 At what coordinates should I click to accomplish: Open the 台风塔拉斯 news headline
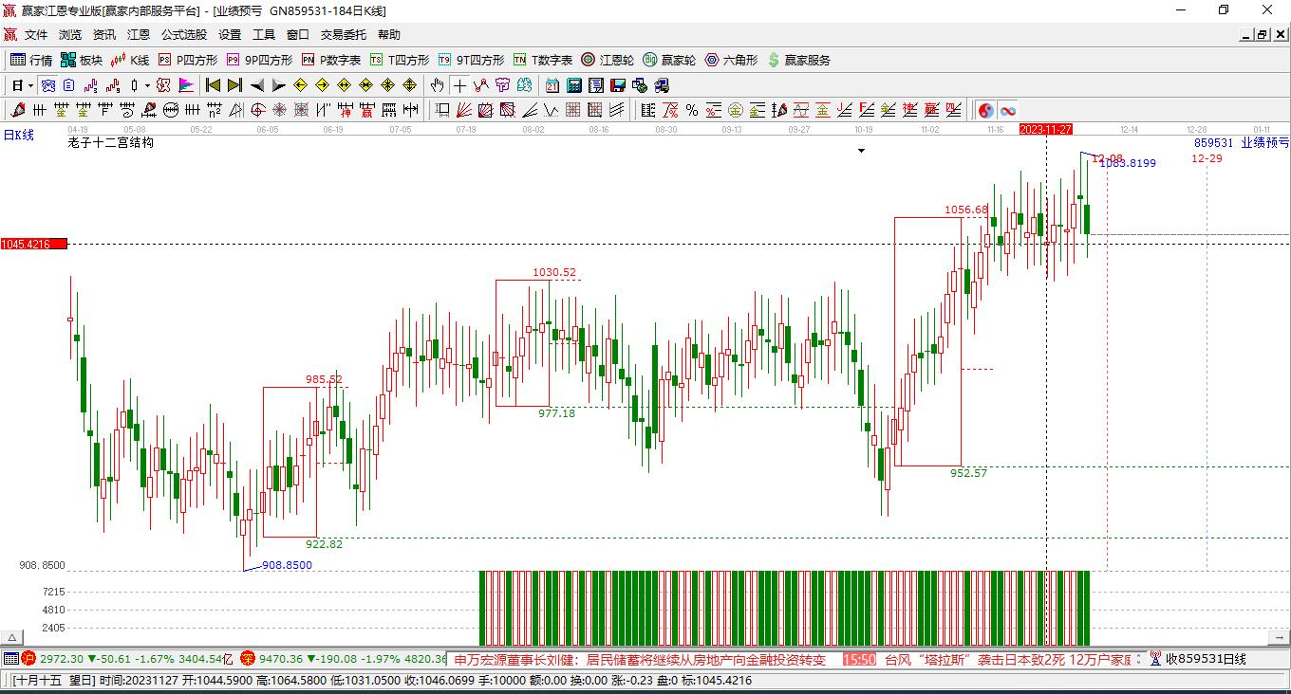coord(1007,659)
